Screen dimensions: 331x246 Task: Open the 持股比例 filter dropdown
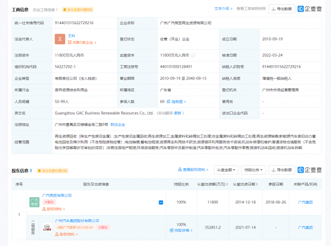coord(254,170)
